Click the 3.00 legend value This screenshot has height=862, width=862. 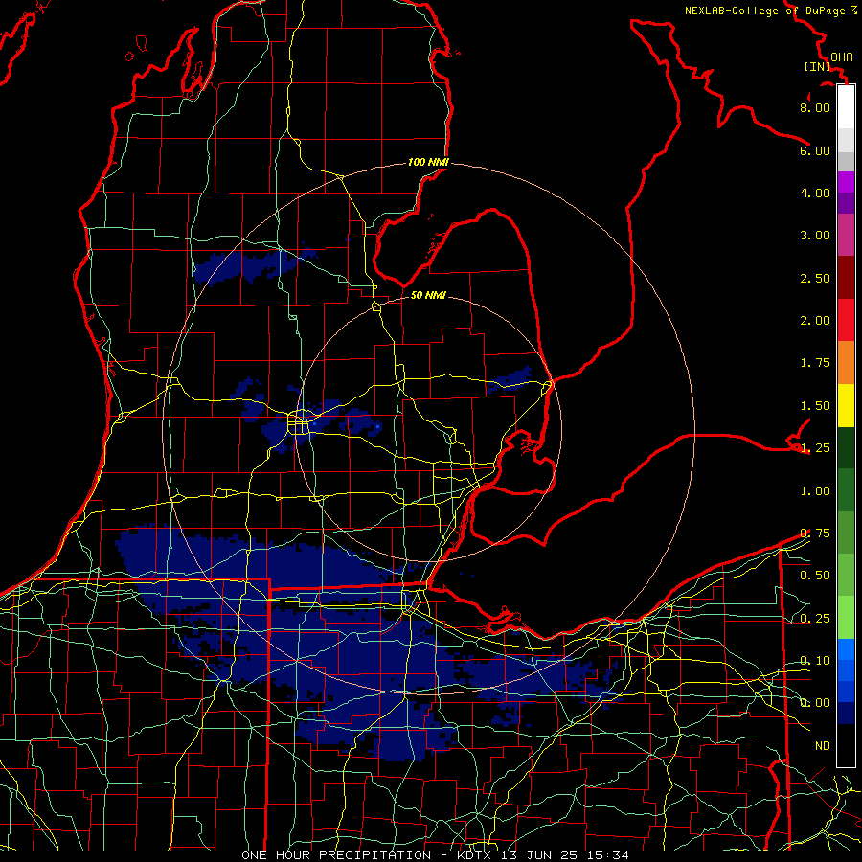(x=815, y=236)
